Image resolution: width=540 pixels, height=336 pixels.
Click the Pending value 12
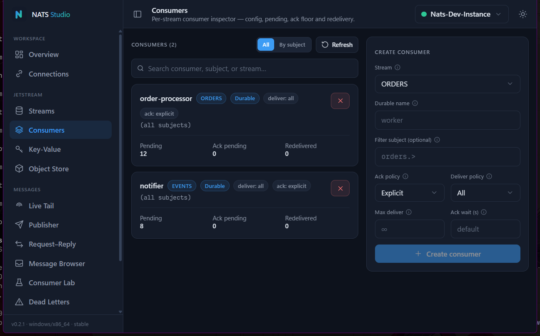tap(143, 154)
